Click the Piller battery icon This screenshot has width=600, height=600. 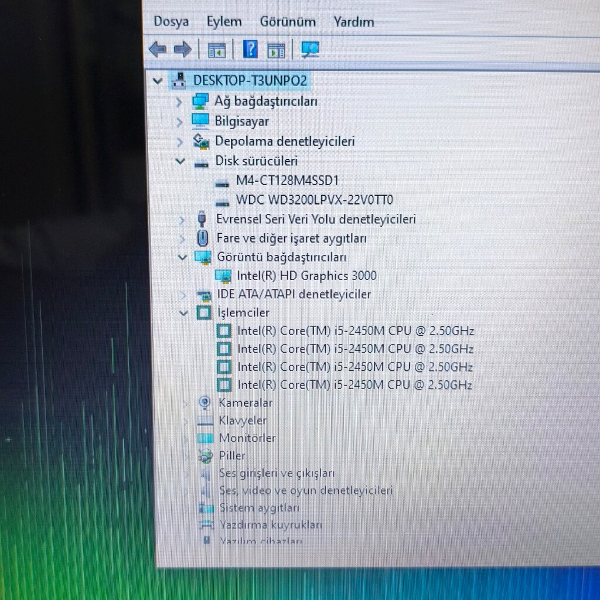(x=206, y=456)
